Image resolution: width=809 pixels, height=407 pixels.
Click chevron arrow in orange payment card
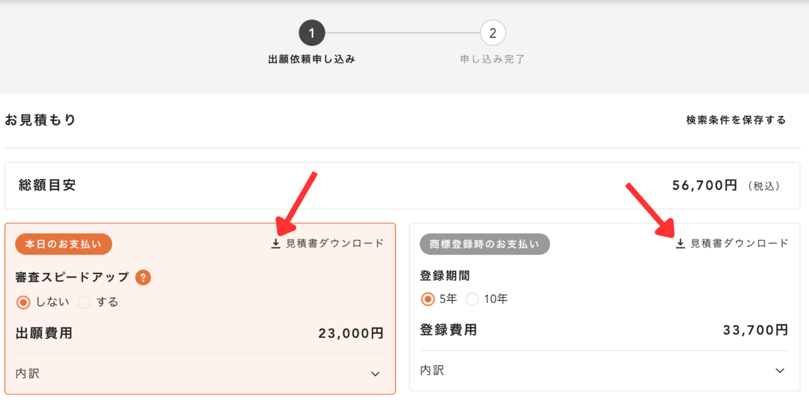tap(376, 374)
